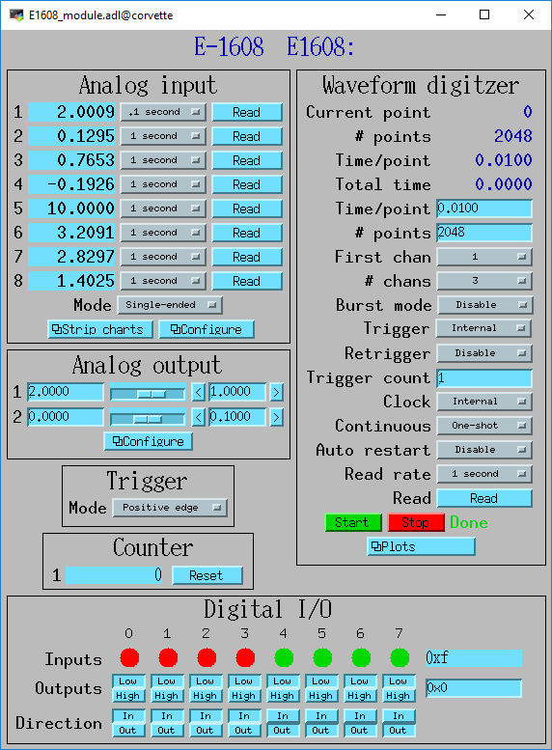Set digital output 7 to High
This screenshot has height=750, width=552.
point(399,696)
